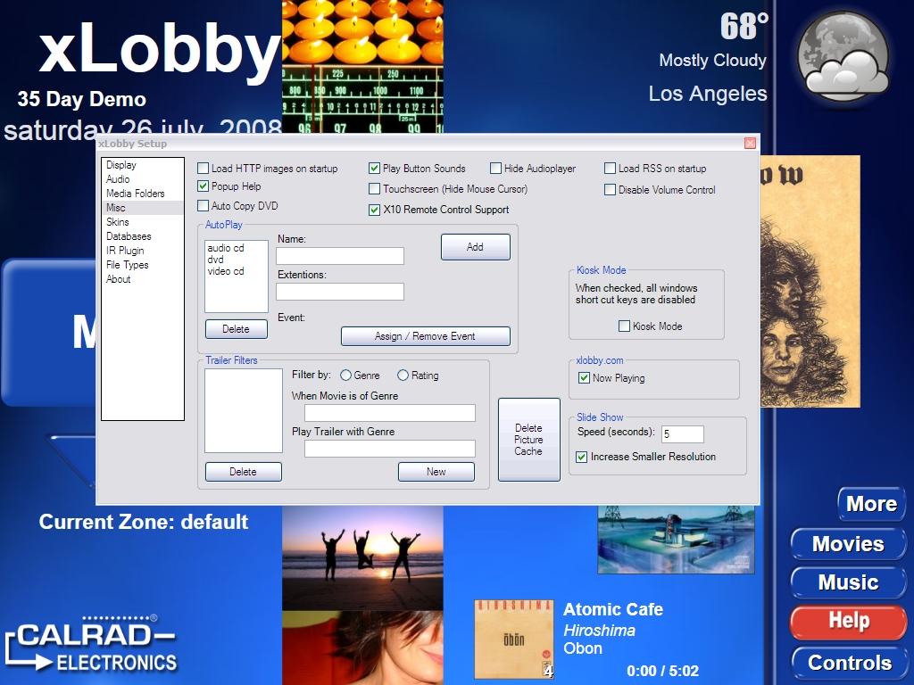Select the Rating filter radio button

[403, 376]
